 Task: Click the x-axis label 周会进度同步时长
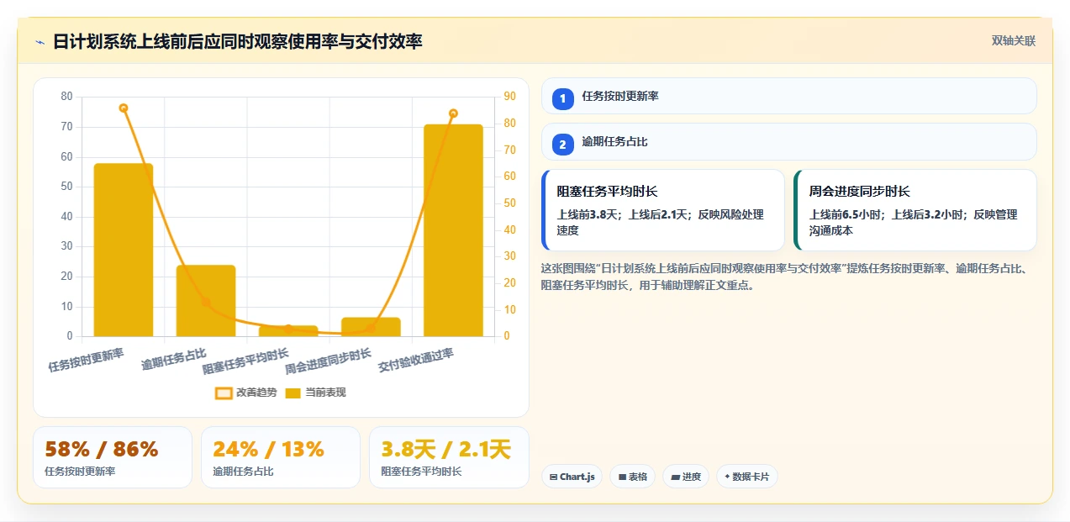(x=329, y=361)
